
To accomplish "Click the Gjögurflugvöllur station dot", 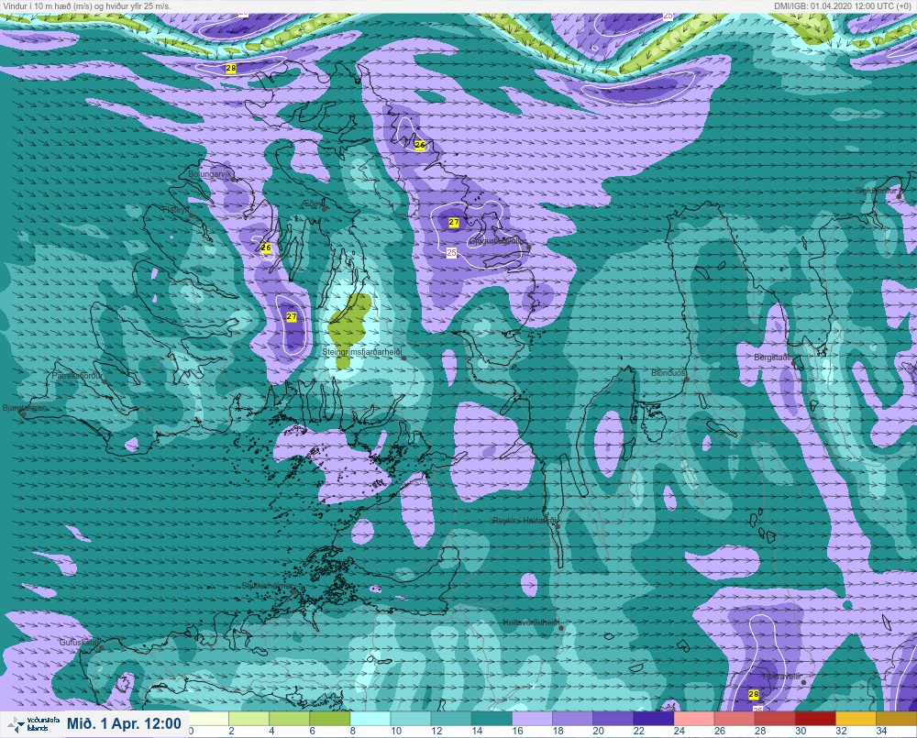I will click(x=529, y=248).
